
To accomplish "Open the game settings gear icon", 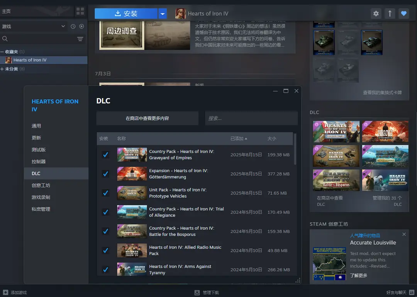I will tap(376, 14).
